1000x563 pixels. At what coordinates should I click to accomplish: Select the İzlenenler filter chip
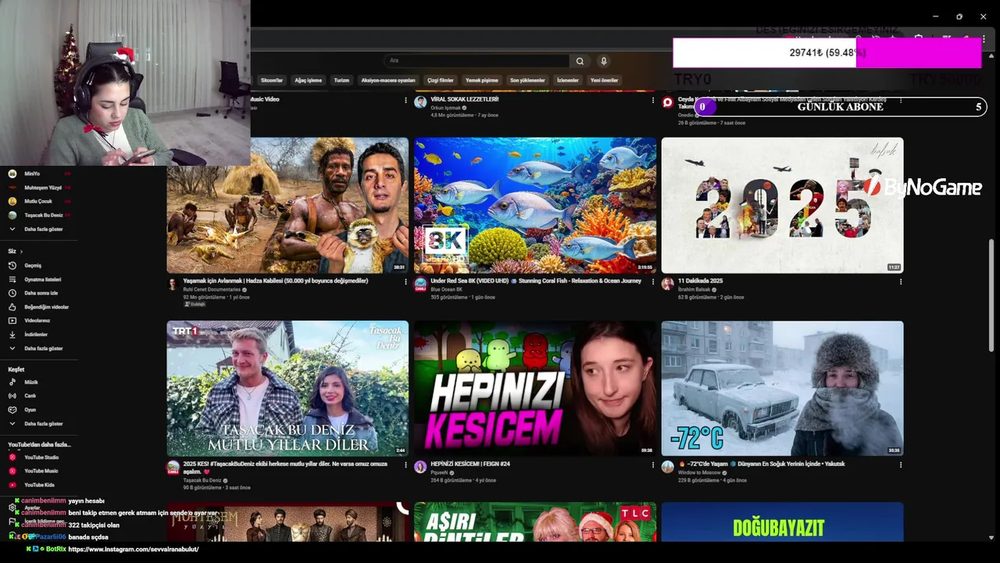[568, 81]
